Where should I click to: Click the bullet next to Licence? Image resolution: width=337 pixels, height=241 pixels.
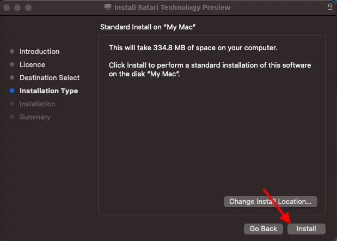pos(12,64)
